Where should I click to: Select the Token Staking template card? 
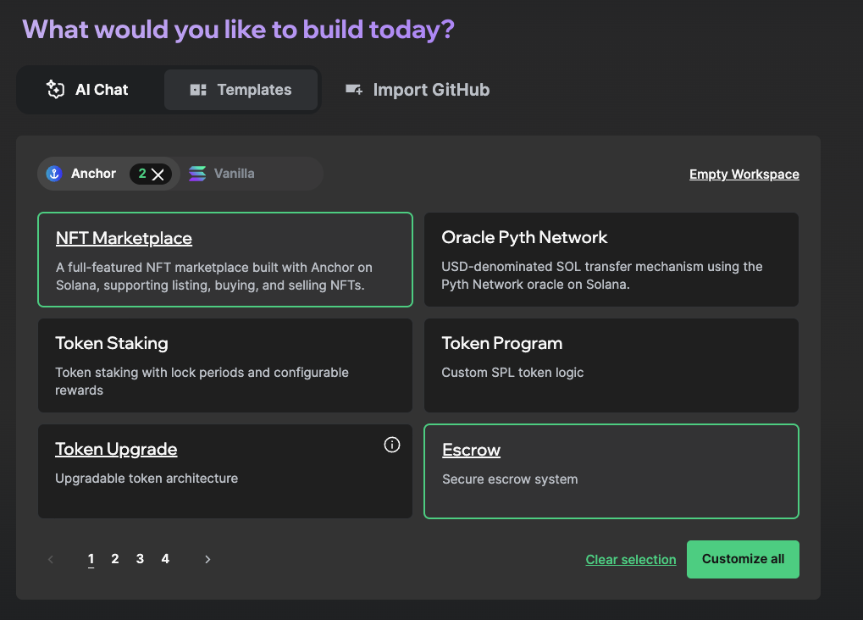(x=224, y=365)
